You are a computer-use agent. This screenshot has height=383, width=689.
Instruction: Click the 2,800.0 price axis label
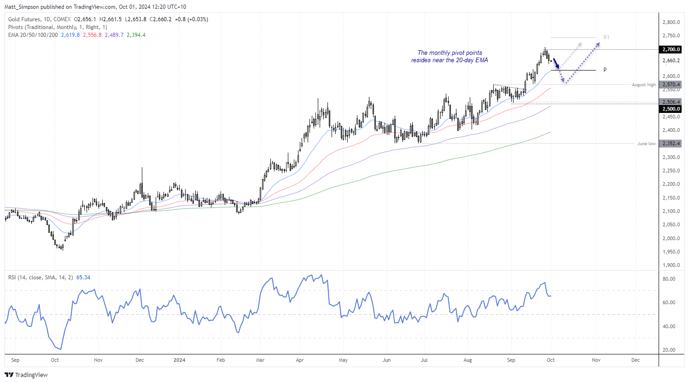coord(671,22)
